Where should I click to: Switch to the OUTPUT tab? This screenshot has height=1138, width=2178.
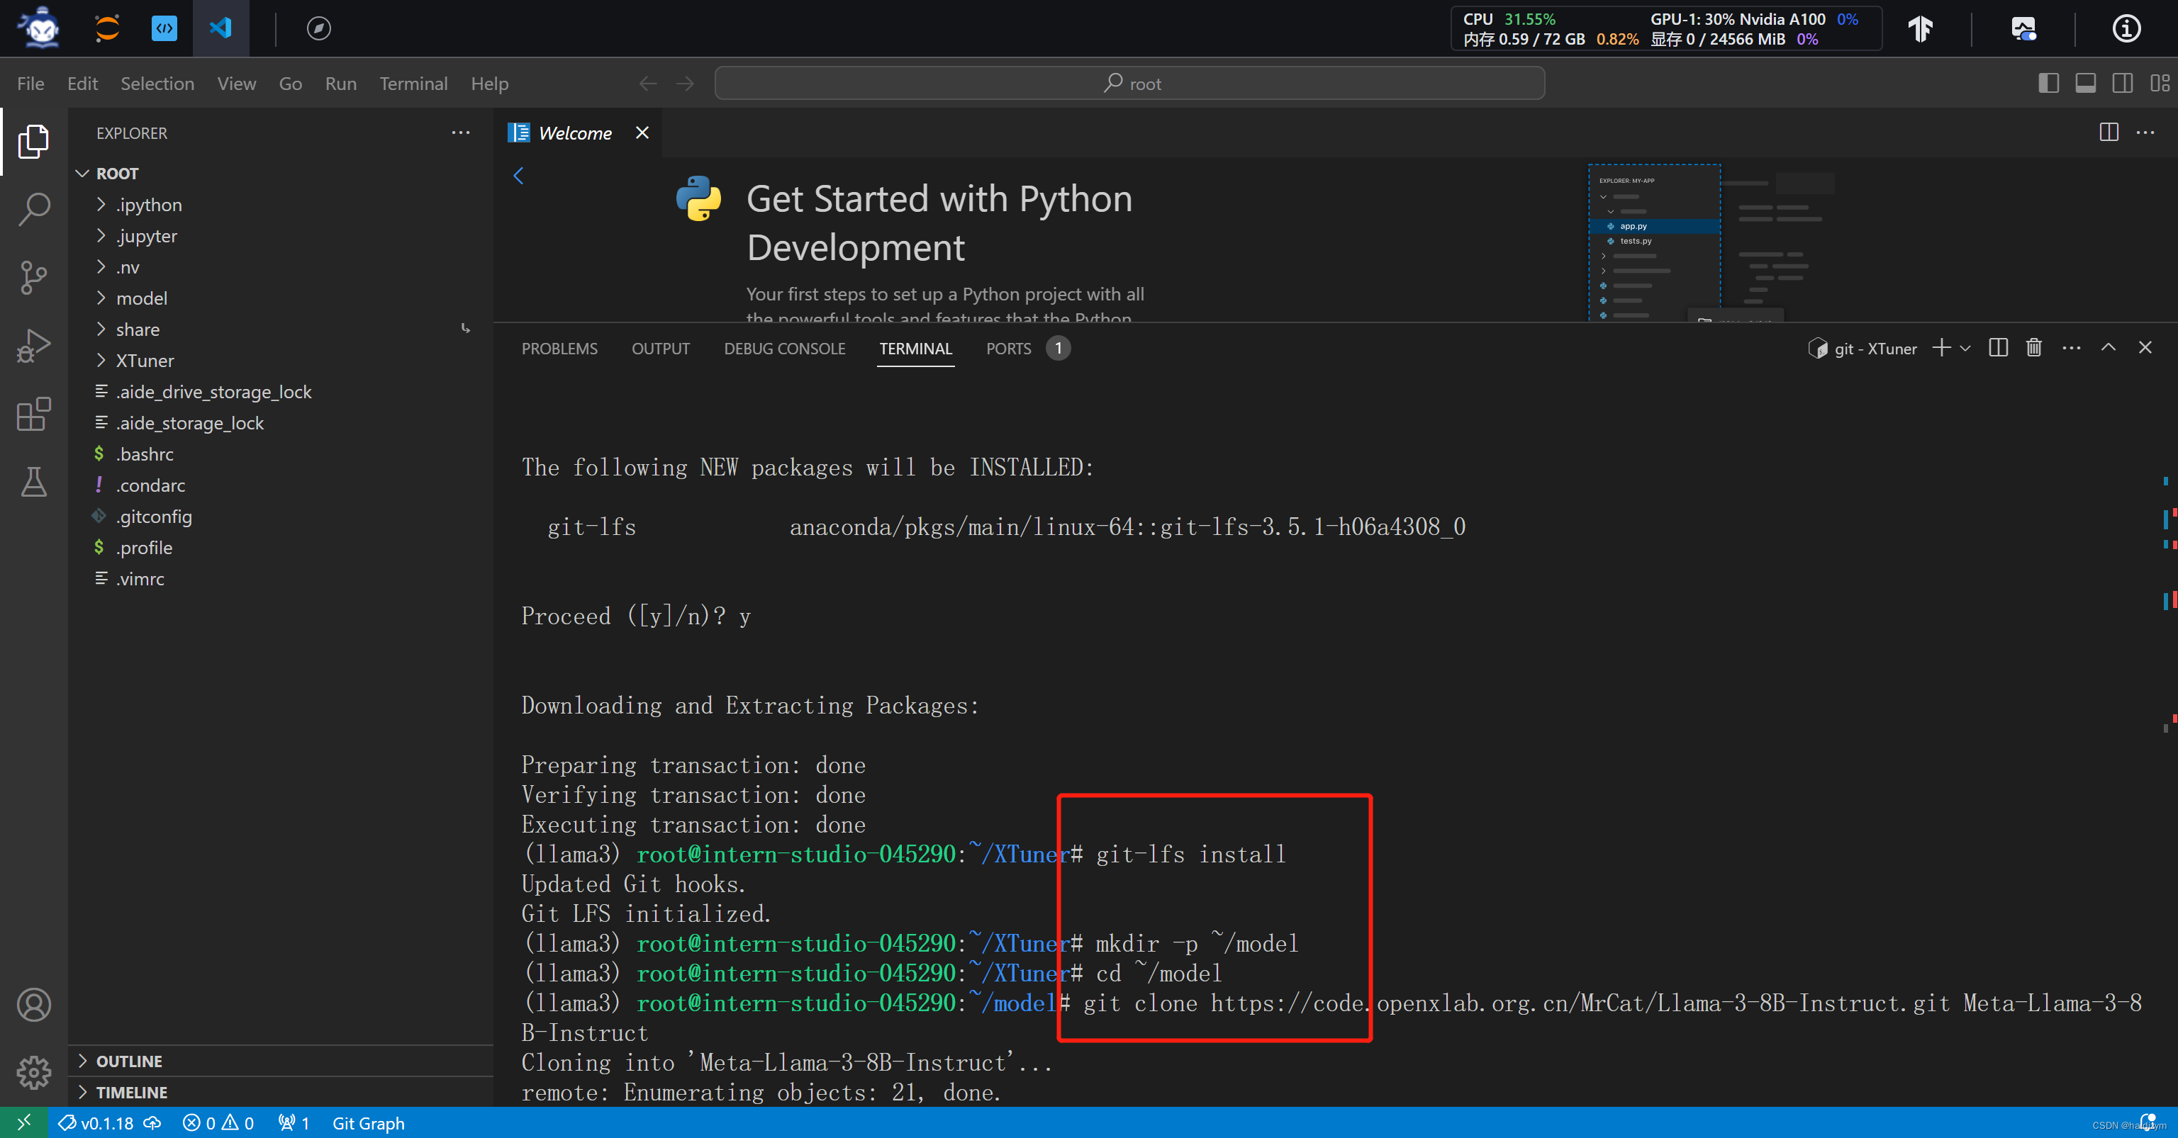pos(660,349)
